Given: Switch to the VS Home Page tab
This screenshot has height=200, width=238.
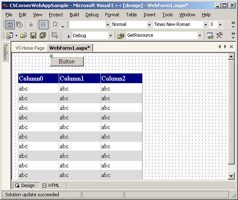Looking at the screenshot, I should tap(30, 48).
